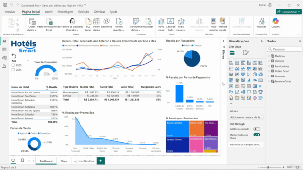Create a Medida rápida
This screenshot has height=170, width=303.
(223, 25)
